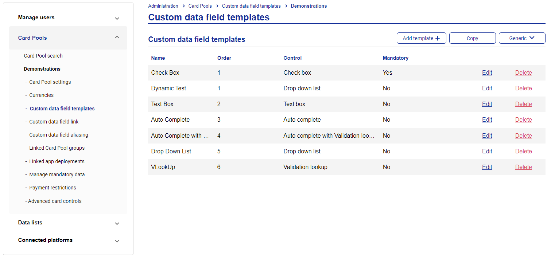Delete the Auto Complete row with order 3

pos(523,119)
